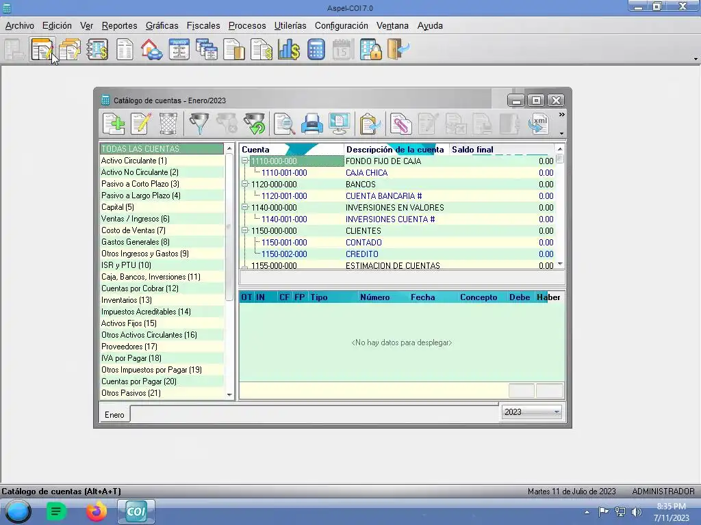The image size is (701, 525).
Task: Delete the account with the trash bin icon
Action: click(x=168, y=124)
